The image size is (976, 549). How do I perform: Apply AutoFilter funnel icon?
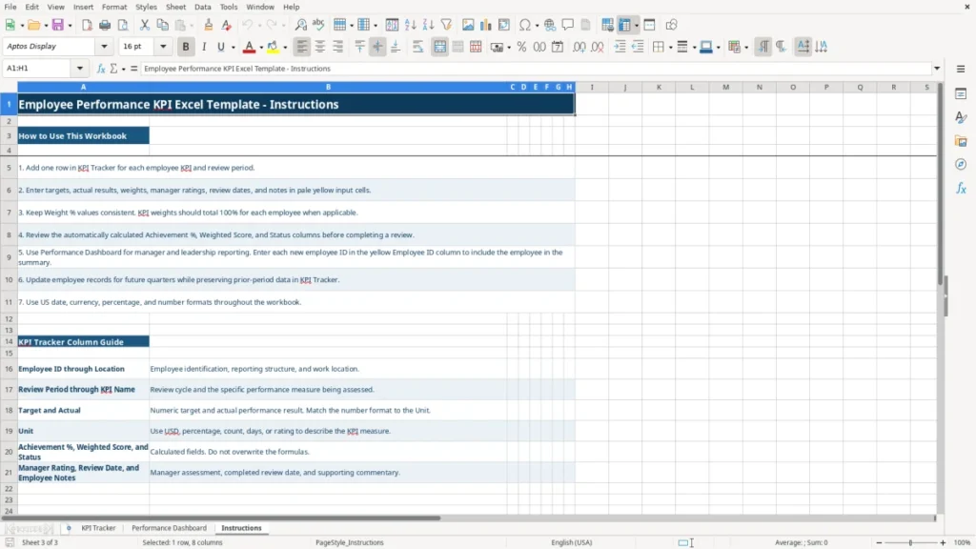coord(446,25)
